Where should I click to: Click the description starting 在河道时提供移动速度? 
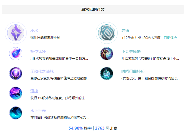tap(60, 118)
